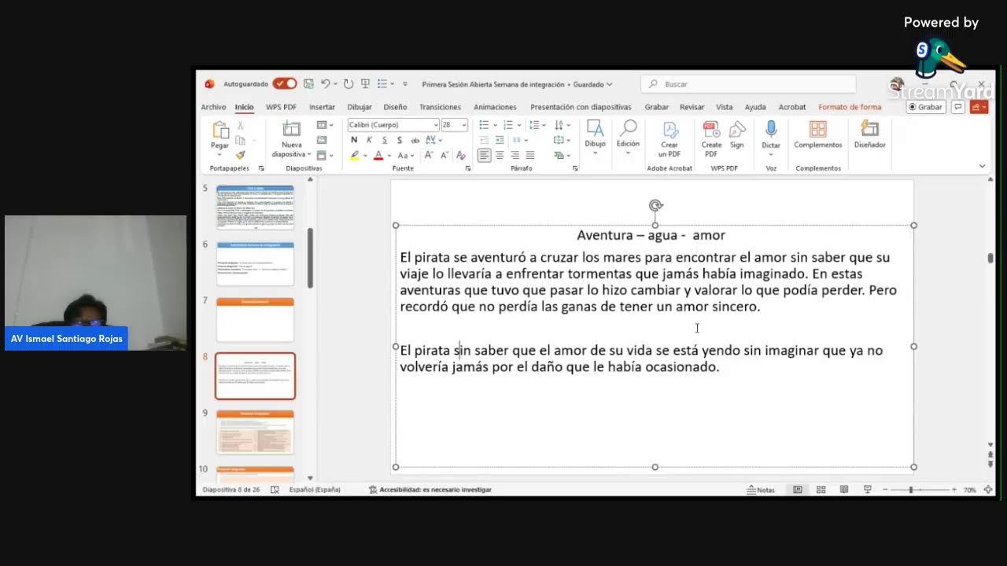Clear all formatting icon
The height and width of the screenshot is (566, 1007).
click(x=461, y=156)
